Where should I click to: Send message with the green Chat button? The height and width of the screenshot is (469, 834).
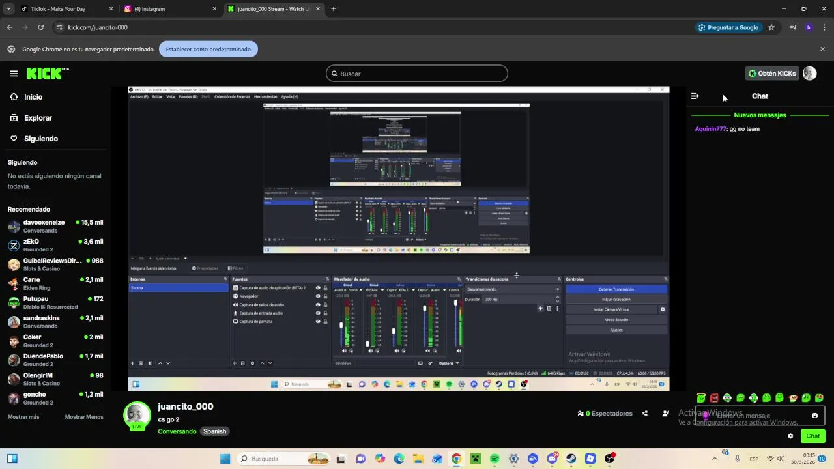(813, 436)
